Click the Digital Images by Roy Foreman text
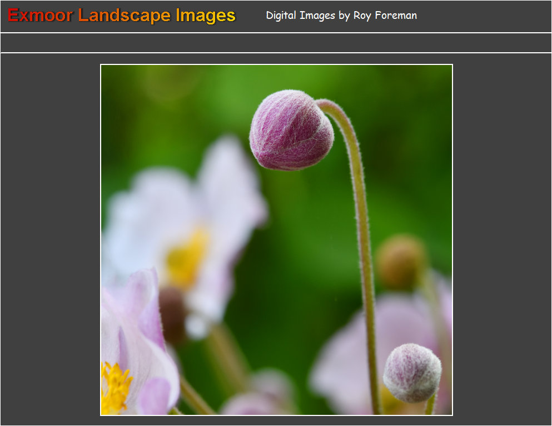 click(x=341, y=16)
